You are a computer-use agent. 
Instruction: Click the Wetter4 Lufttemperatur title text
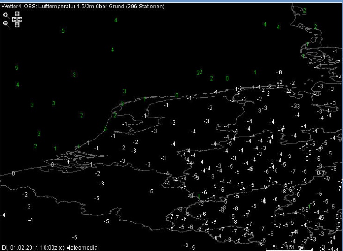click(x=82, y=6)
